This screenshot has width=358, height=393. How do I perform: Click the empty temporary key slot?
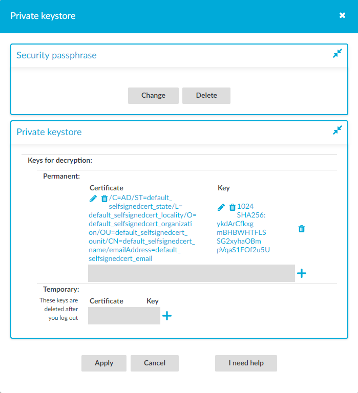[124, 316]
